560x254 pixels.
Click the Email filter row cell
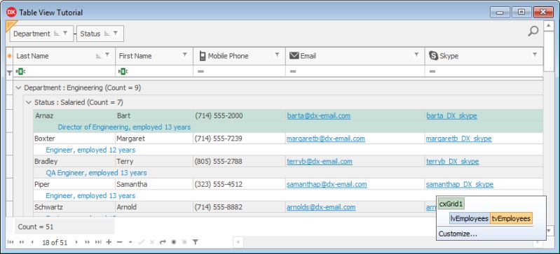click(355, 71)
